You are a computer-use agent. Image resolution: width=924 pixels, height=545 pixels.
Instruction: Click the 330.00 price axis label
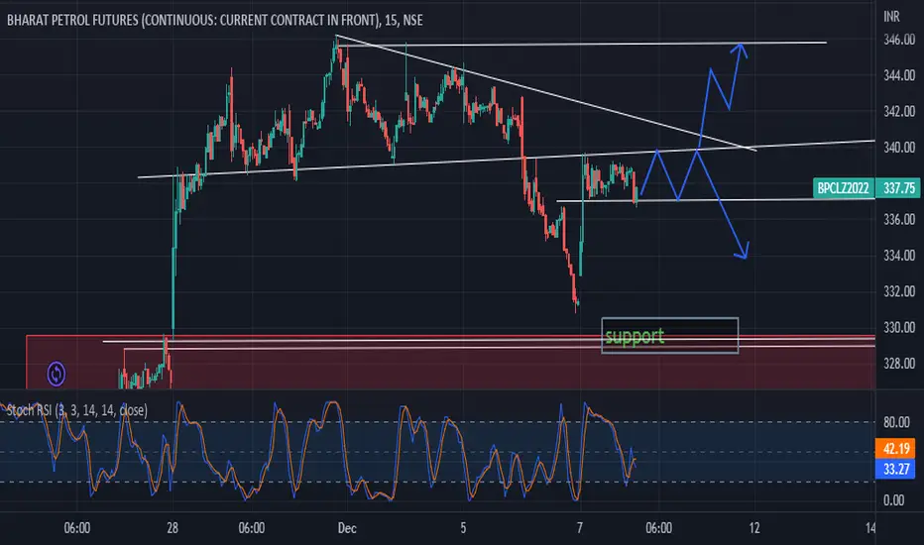tap(899, 327)
